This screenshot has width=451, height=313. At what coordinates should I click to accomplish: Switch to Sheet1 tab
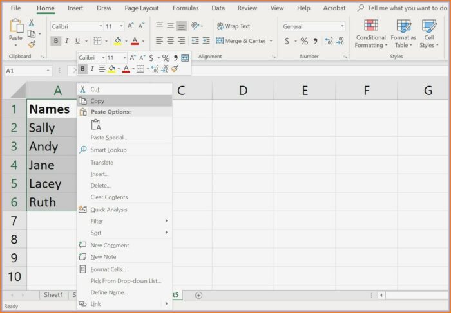coord(53,294)
